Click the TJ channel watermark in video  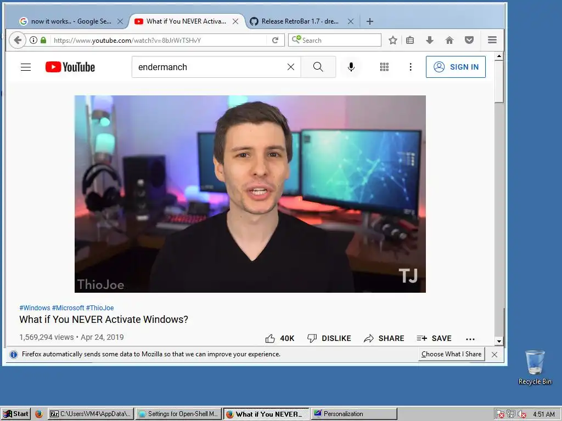(408, 276)
